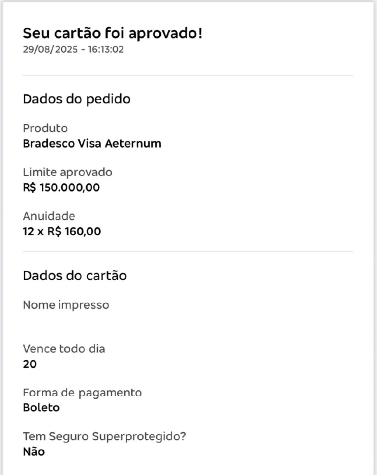377x475 pixels.
Task: Click the "Vence todo dia" label
Action: (x=64, y=349)
